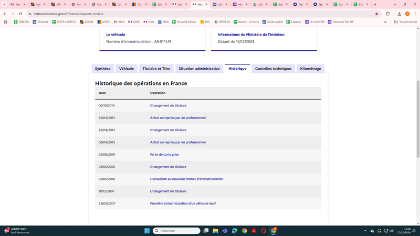This screenshot has height=236, width=420.
Task: Click Changement de titulaire dated 18/12/2007
Action: (168, 191)
